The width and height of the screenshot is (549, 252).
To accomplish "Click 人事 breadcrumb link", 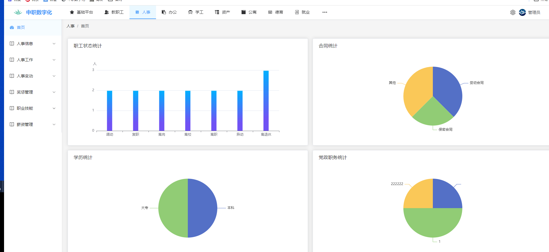I will point(71,26).
